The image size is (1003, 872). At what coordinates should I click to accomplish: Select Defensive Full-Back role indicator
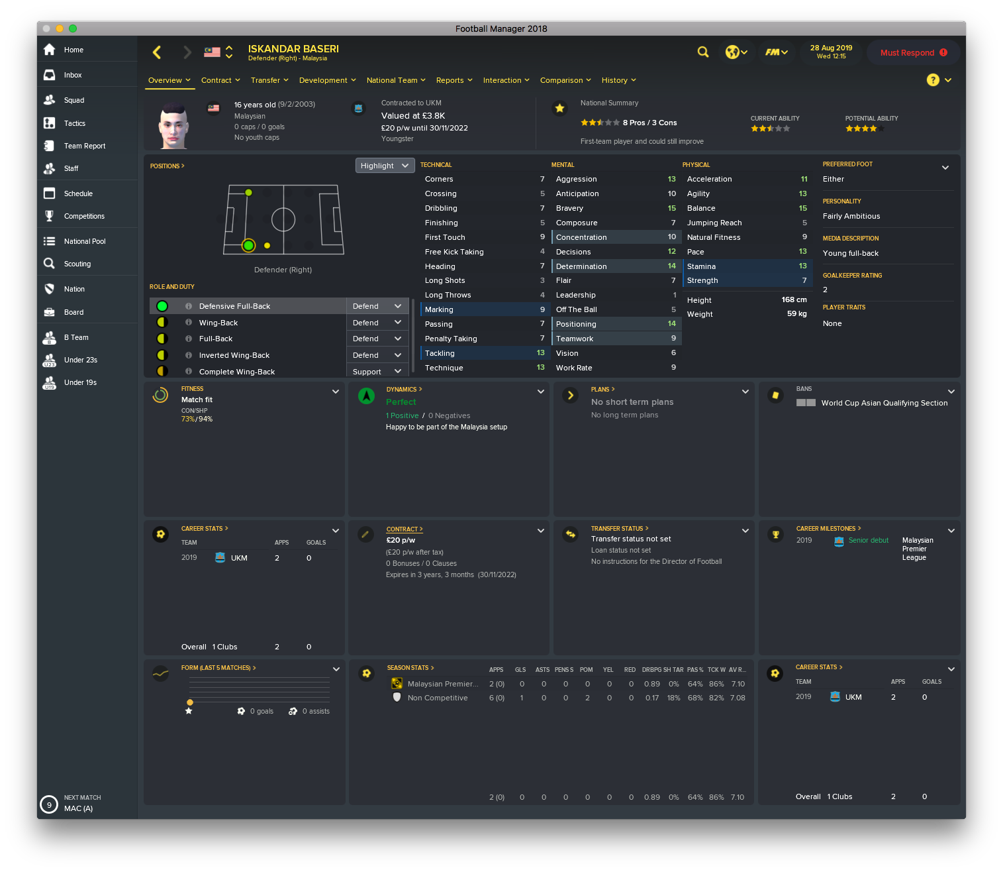pyautogui.click(x=162, y=306)
